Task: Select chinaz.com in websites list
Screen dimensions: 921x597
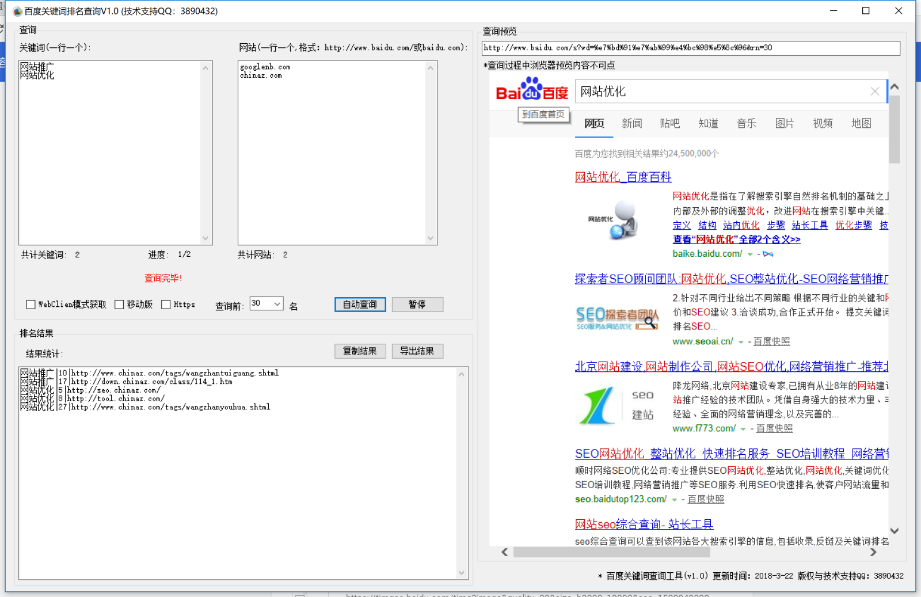Action: [261, 75]
